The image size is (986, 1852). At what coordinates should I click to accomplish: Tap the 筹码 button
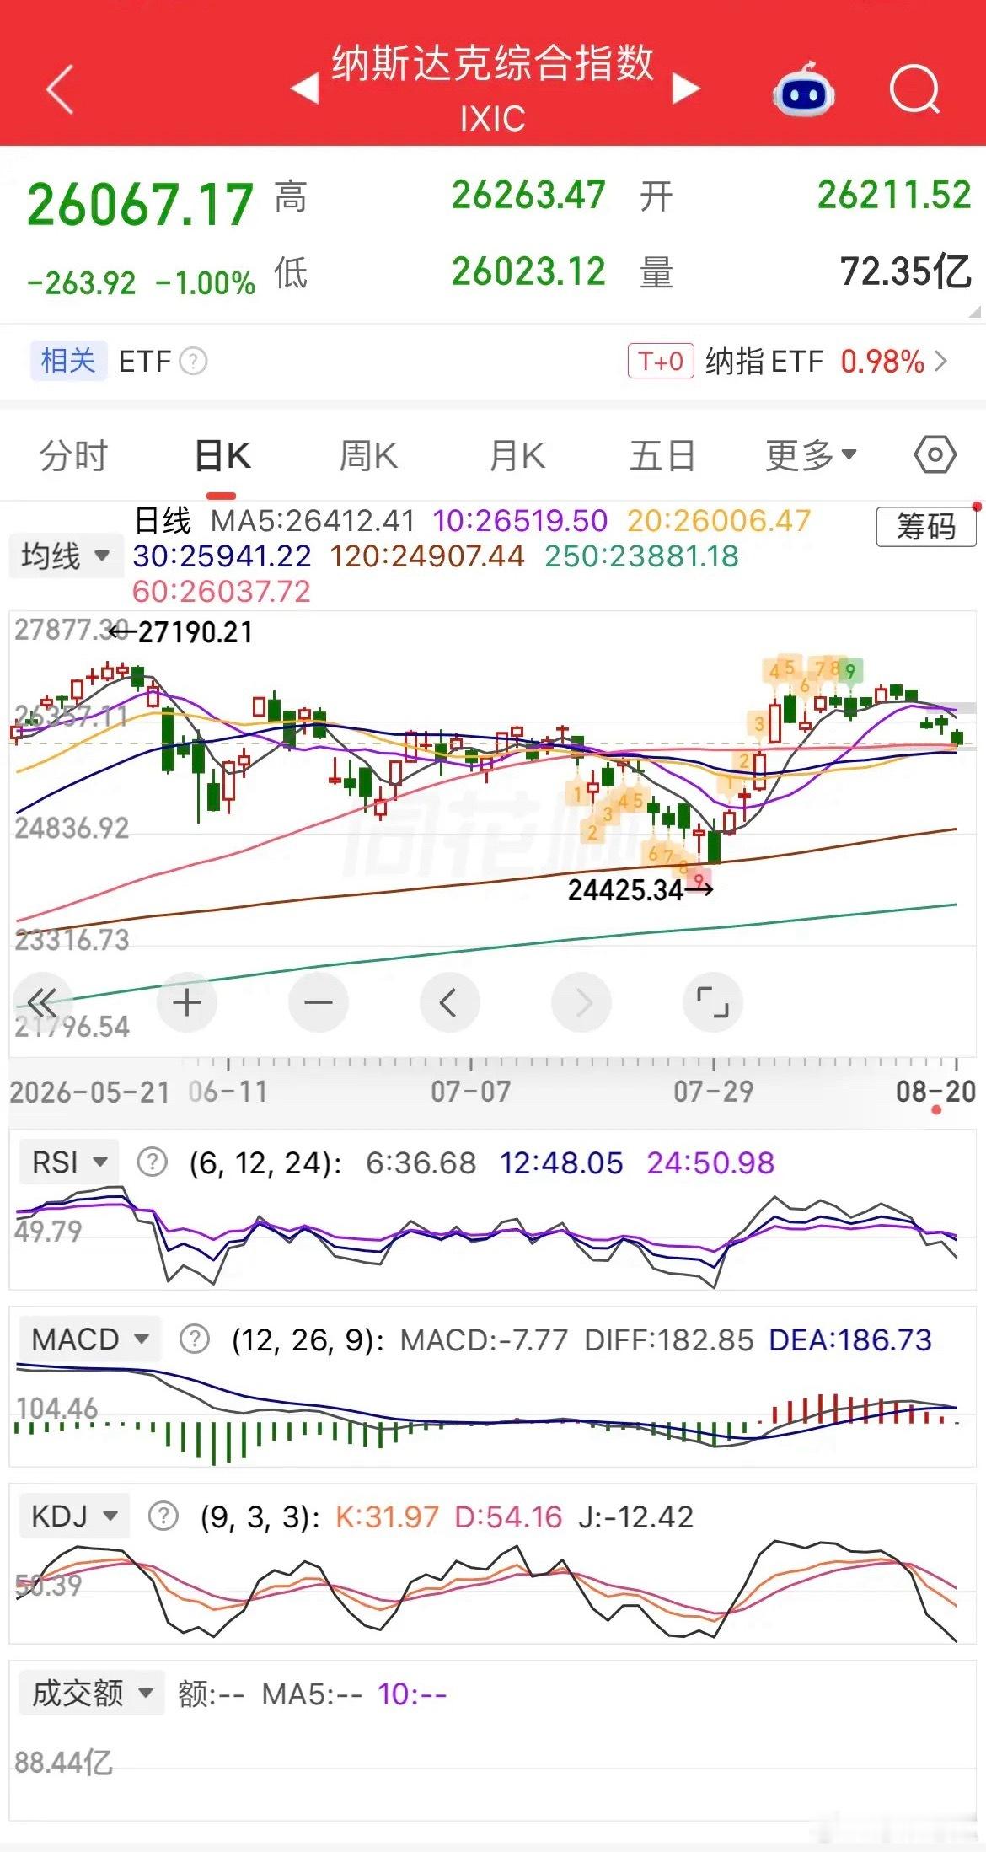(x=925, y=527)
